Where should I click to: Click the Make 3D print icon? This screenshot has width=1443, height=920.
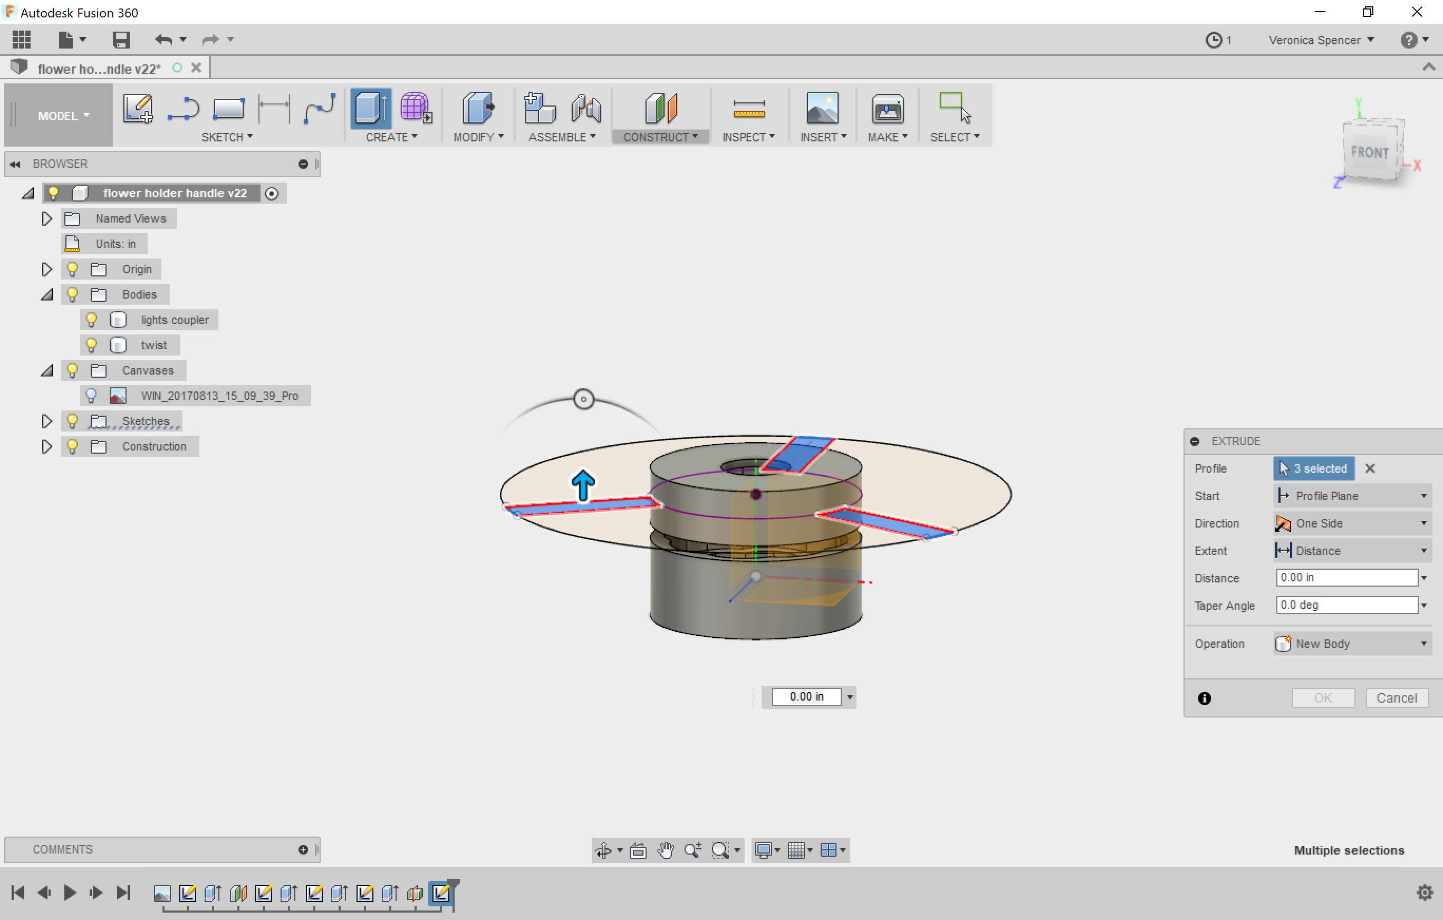point(888,109)
